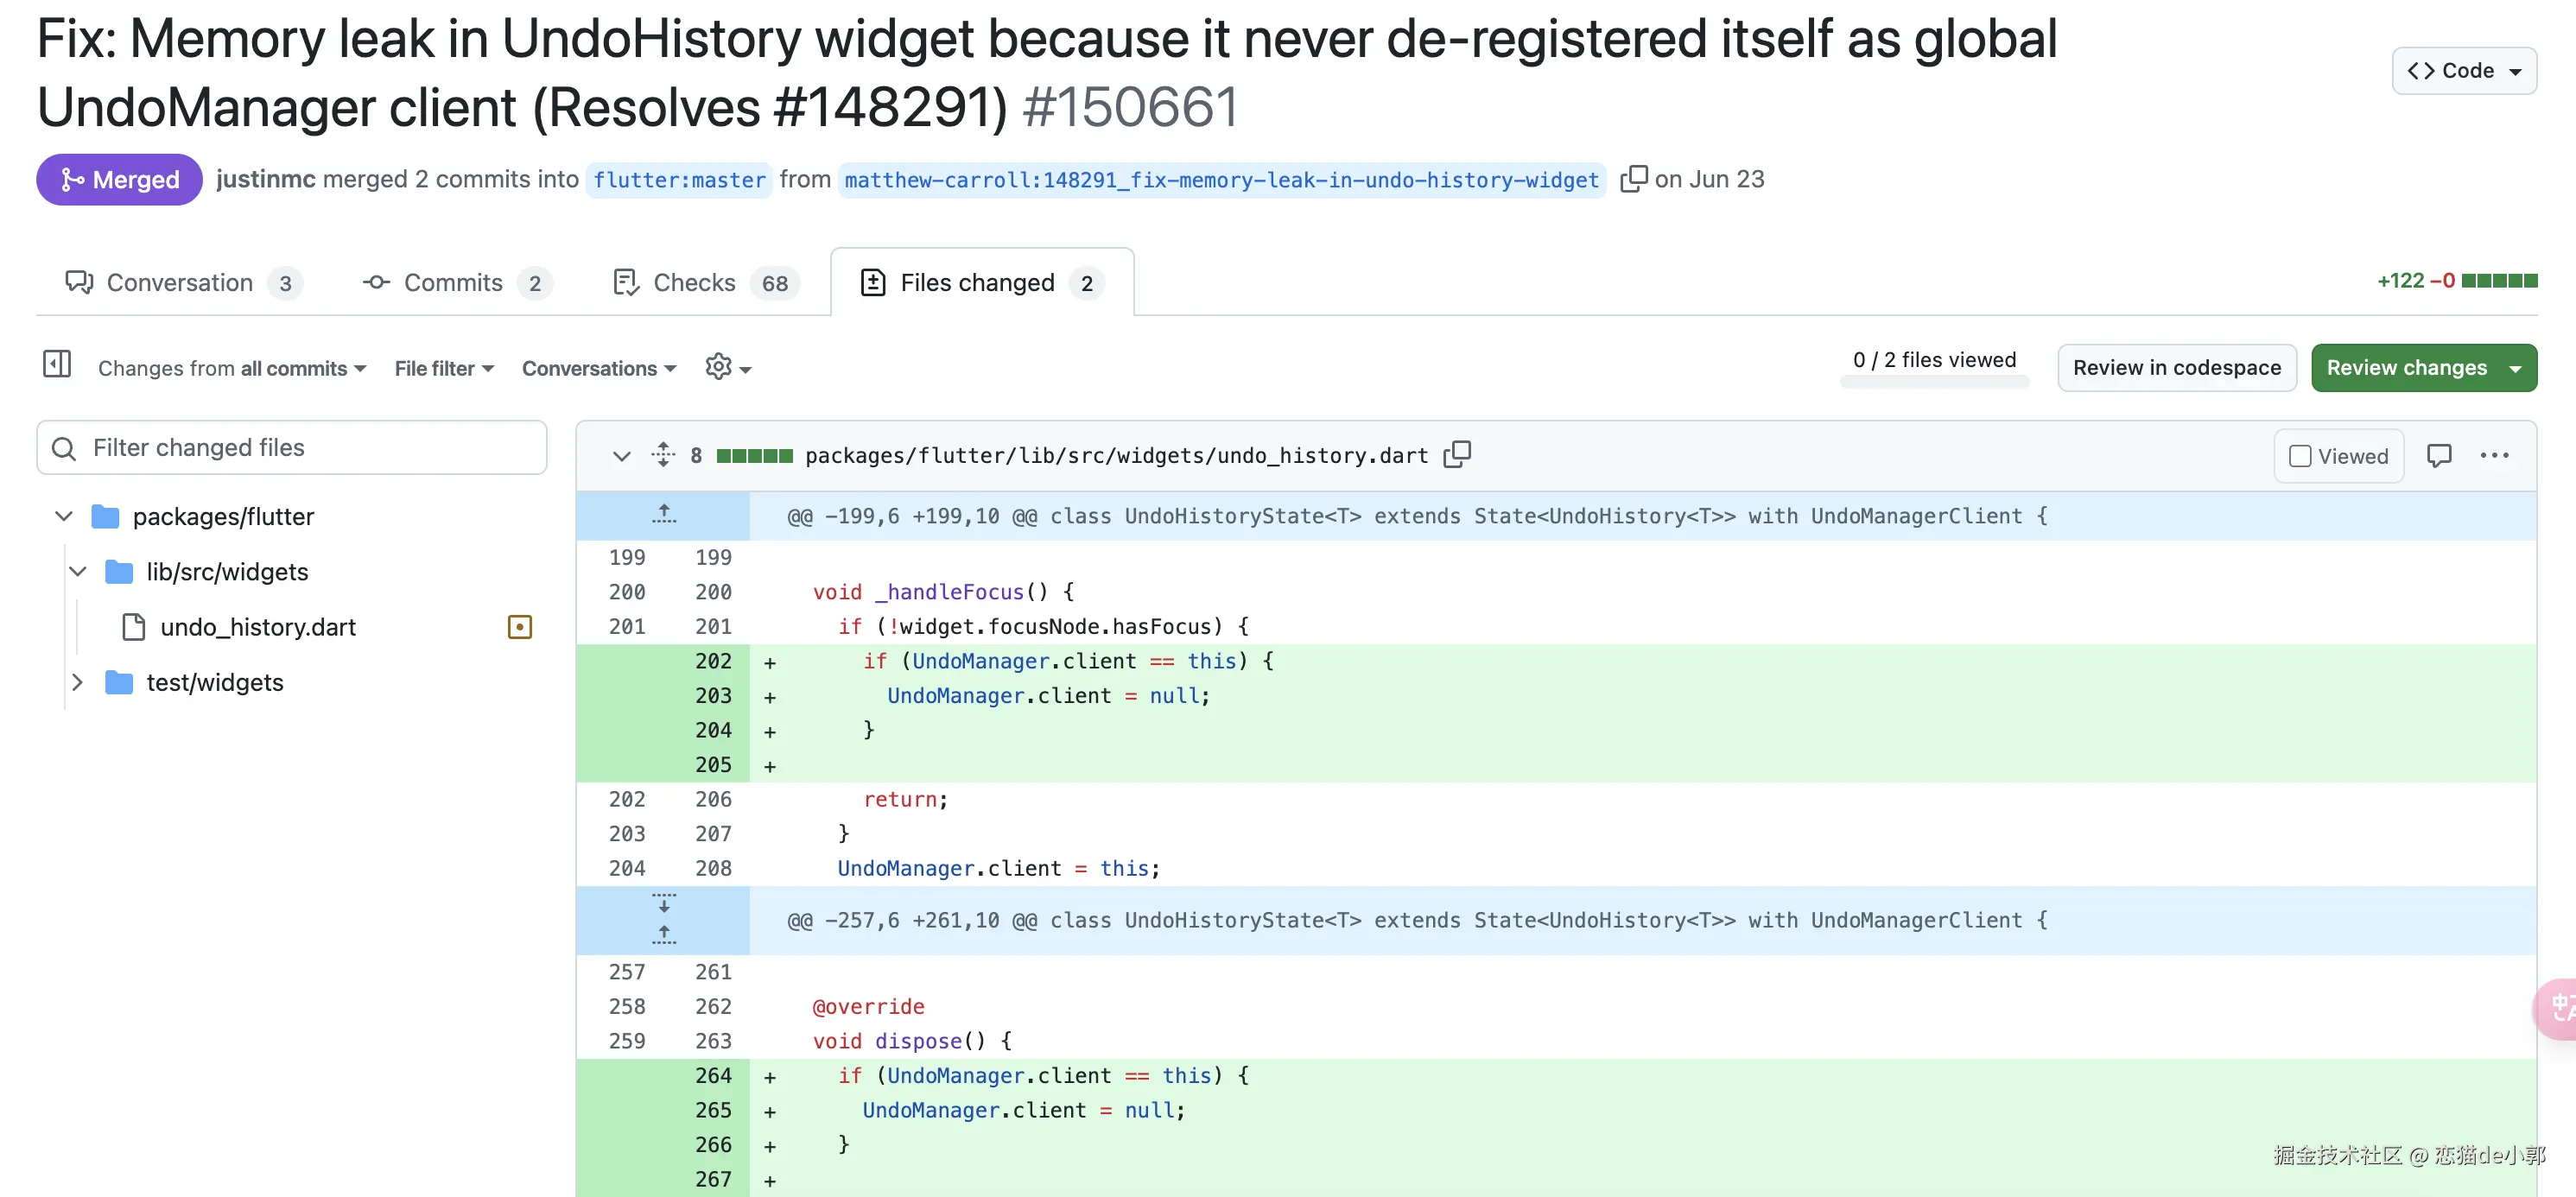Switch to the Checks tab
Screen dimensions: 2576x1197
(x=694, y=283)
